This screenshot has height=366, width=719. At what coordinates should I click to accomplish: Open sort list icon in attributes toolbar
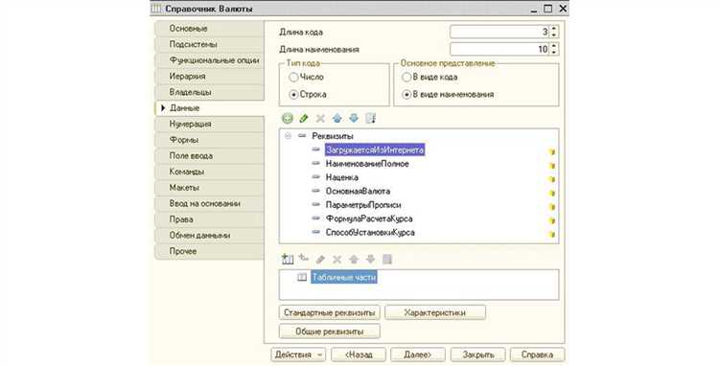coord(370,119)
